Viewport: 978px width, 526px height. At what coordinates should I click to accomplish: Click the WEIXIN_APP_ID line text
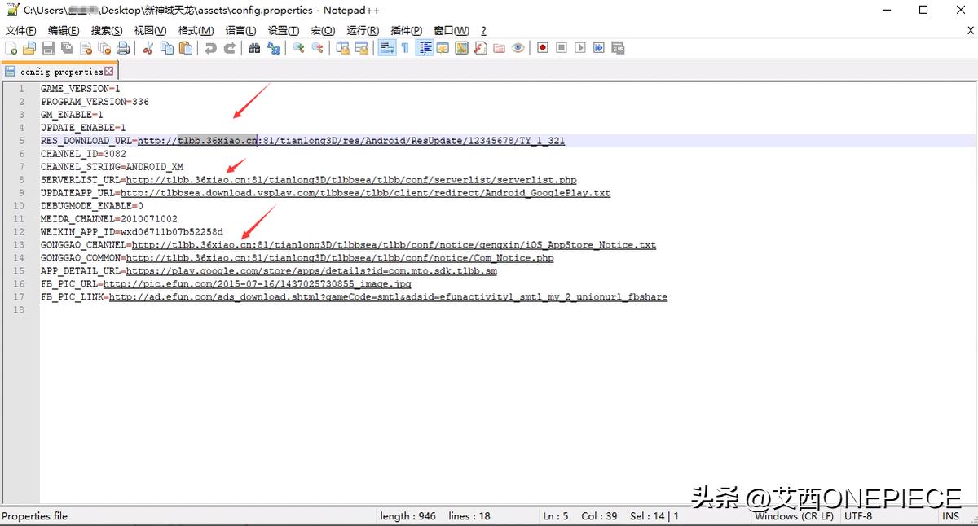click(x=132, y=232)
